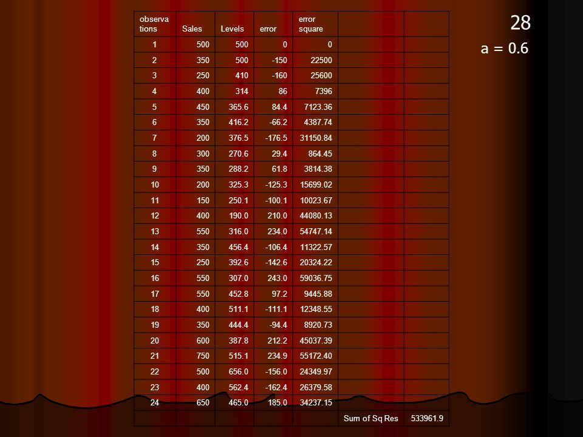The width and height of the screenshot is (583, 437).
Task: Click error square value 44080.13
Action: pyautogui.click(x=316, y=216)
